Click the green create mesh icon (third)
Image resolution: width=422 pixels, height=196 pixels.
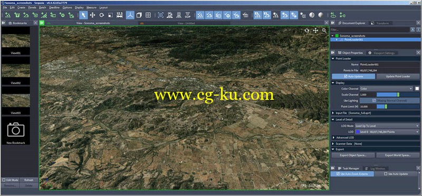click(x=26, y=15)
